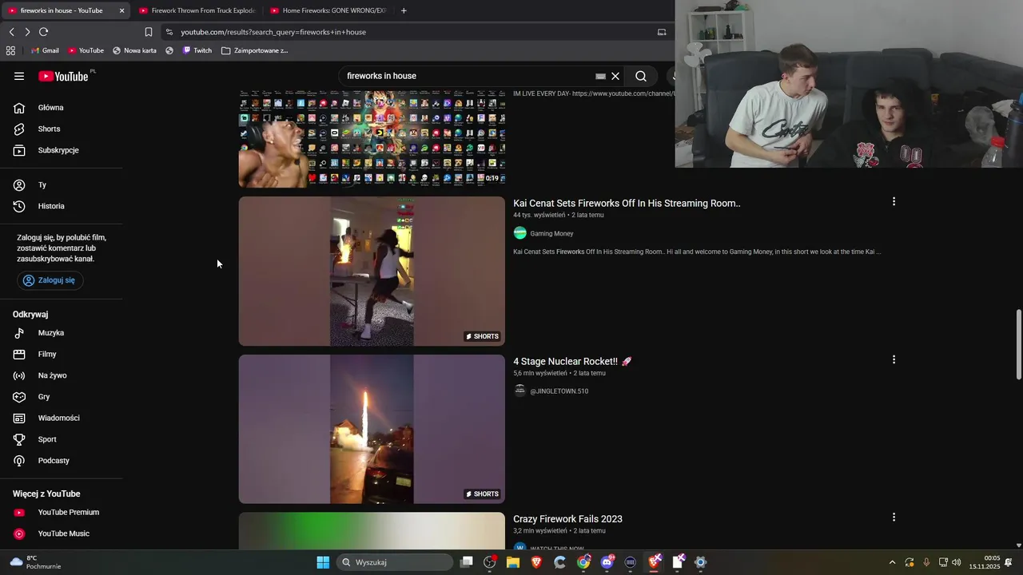Open Kai Cenat Sets Fireworks Off title

coord(627,203)
